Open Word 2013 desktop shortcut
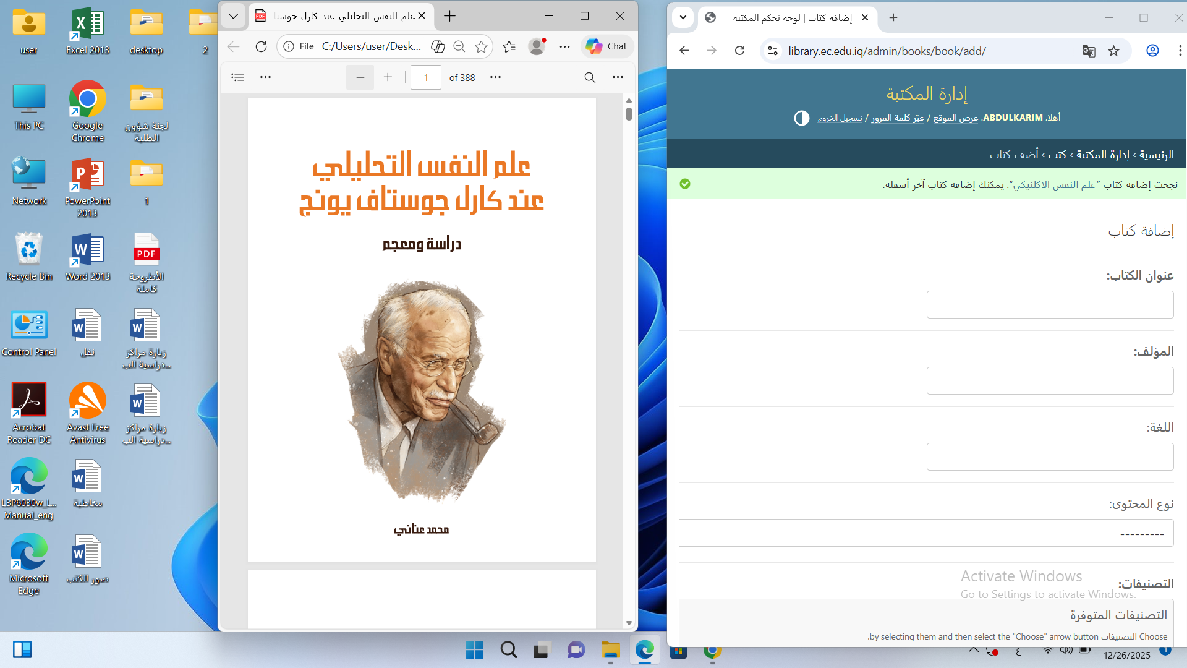Viewport: 1187px width, 668px height. [87, 257]
